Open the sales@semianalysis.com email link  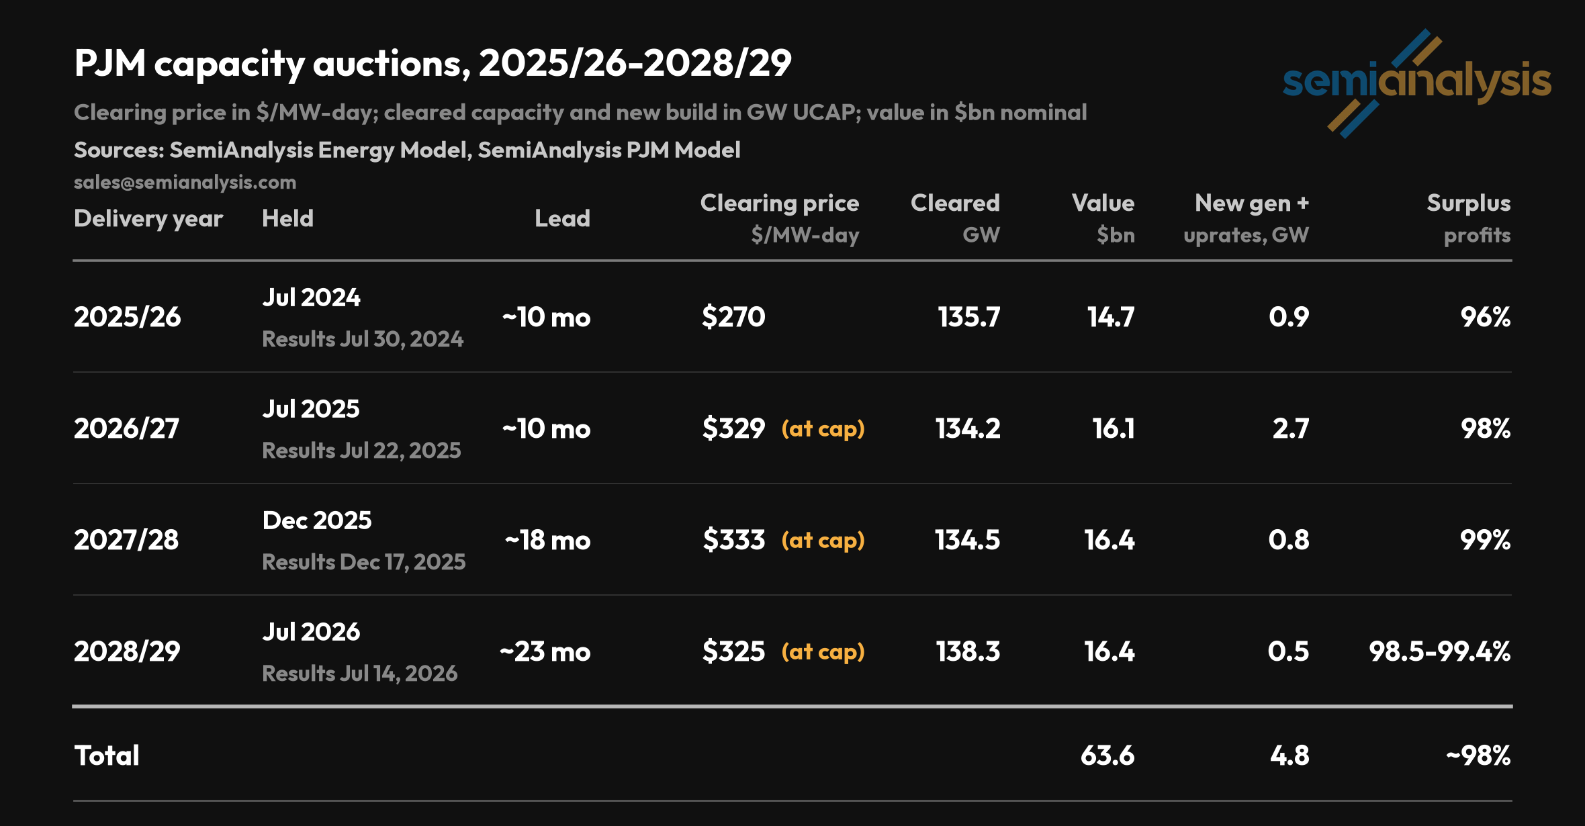[x=185, y=182]
